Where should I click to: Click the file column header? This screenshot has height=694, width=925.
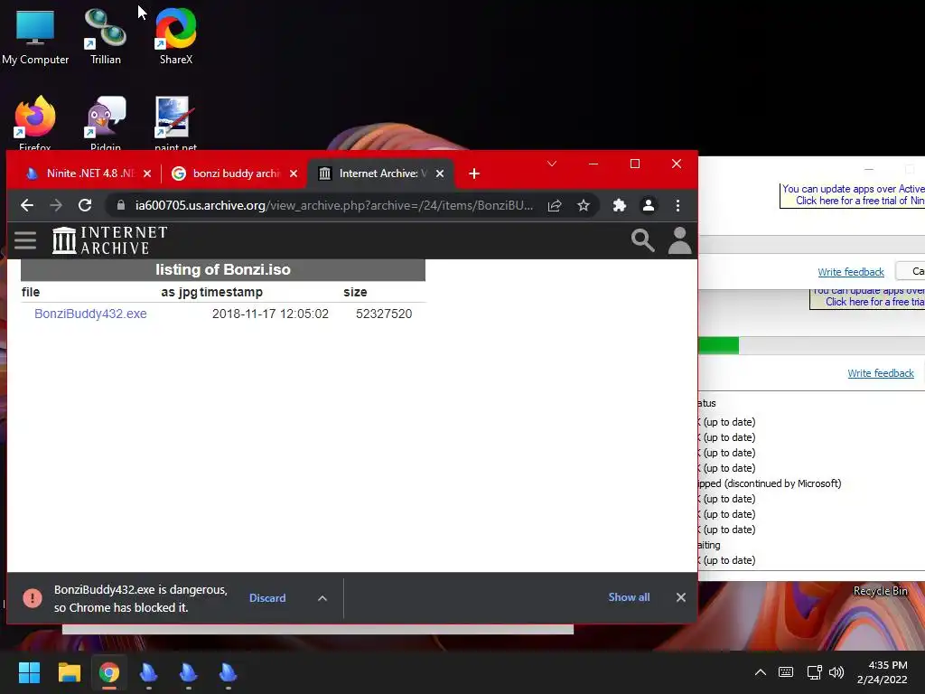(x=31, y=292)
